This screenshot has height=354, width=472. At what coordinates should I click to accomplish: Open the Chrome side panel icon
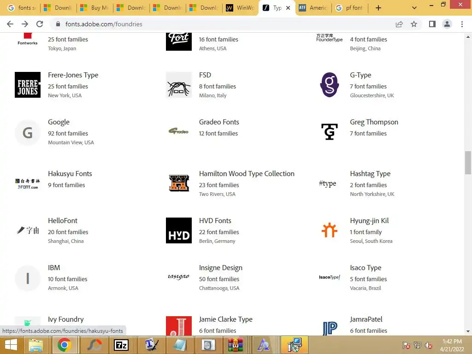tap(432, 24)
